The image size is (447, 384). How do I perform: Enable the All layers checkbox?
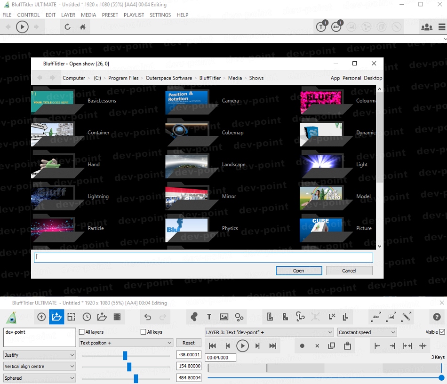coord(82,332)
